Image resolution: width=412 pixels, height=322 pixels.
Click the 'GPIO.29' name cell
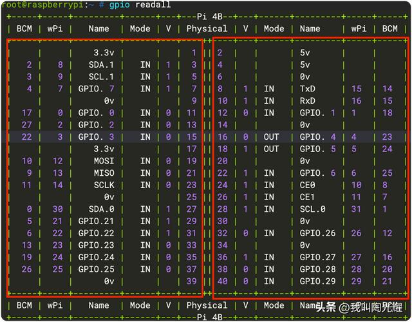(317, 281)
